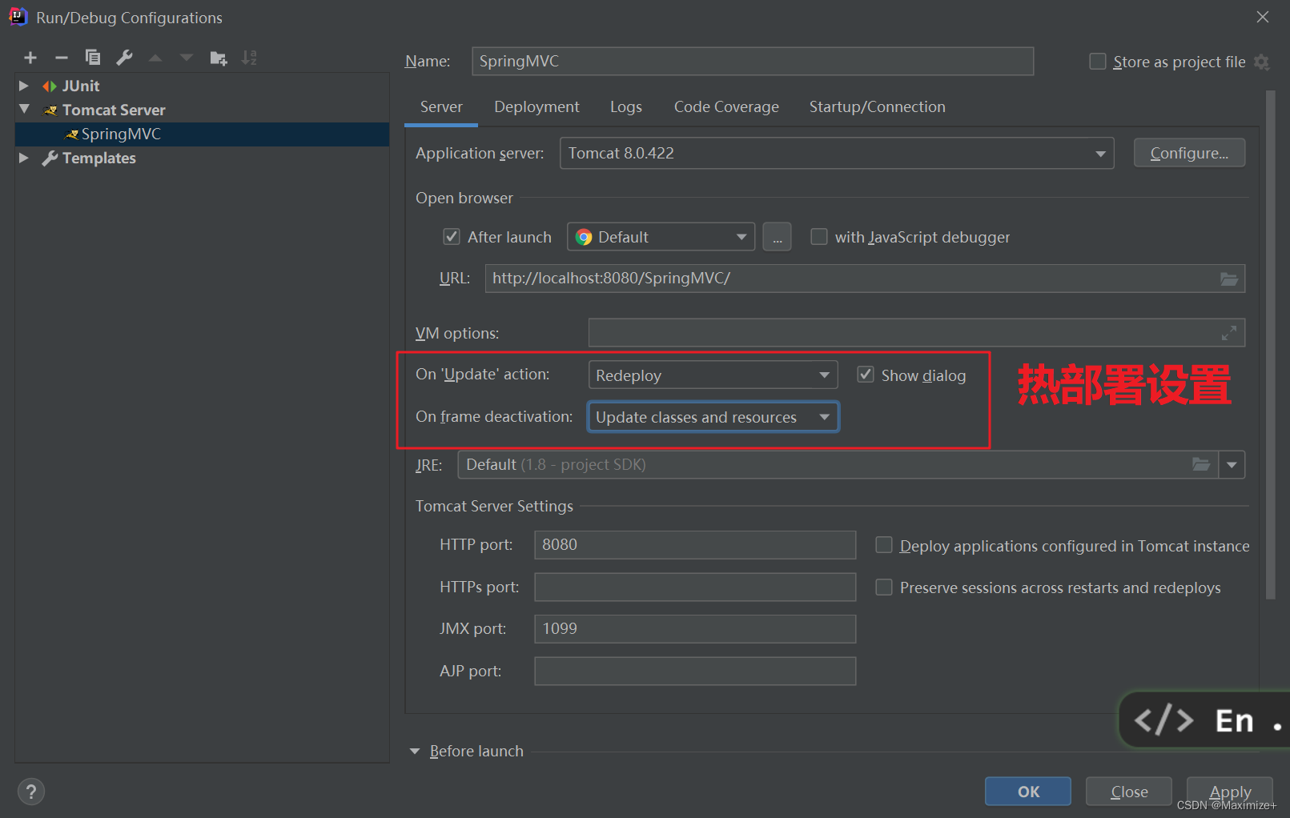Click the Configure... button
The image size is (1290, 818).
point(1188,153)
